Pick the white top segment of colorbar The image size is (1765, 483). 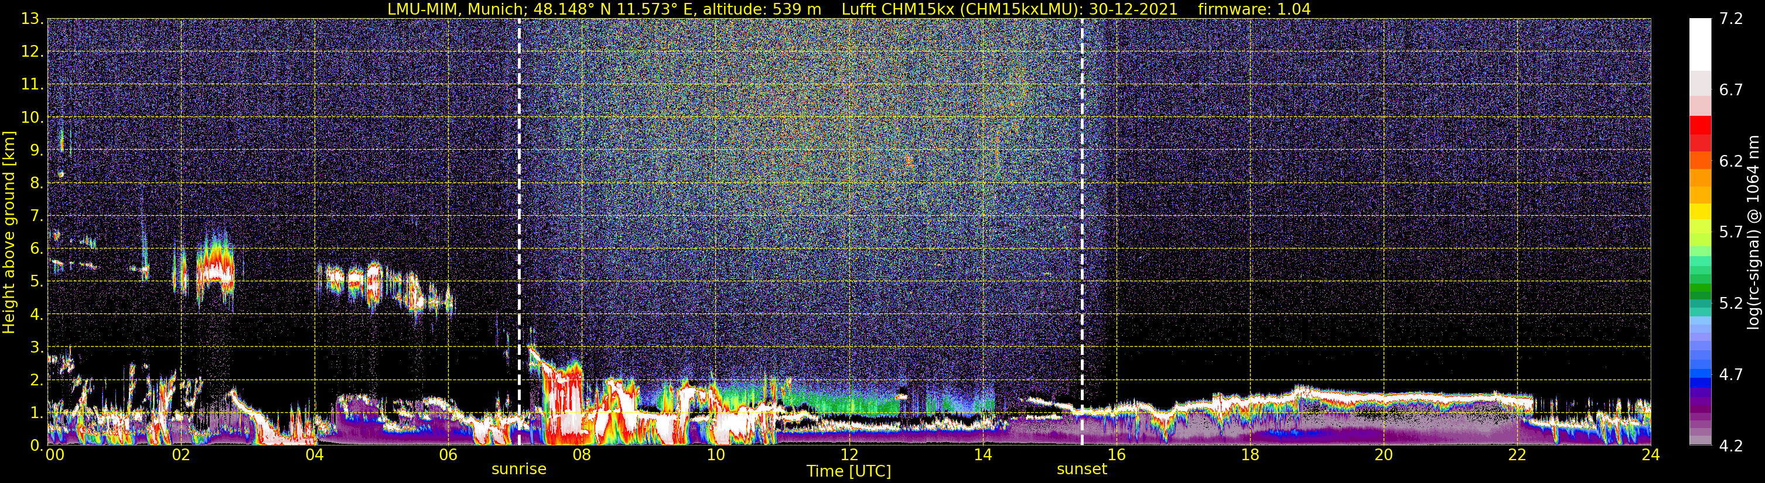pyautogui.click(x=1700, y=44)
